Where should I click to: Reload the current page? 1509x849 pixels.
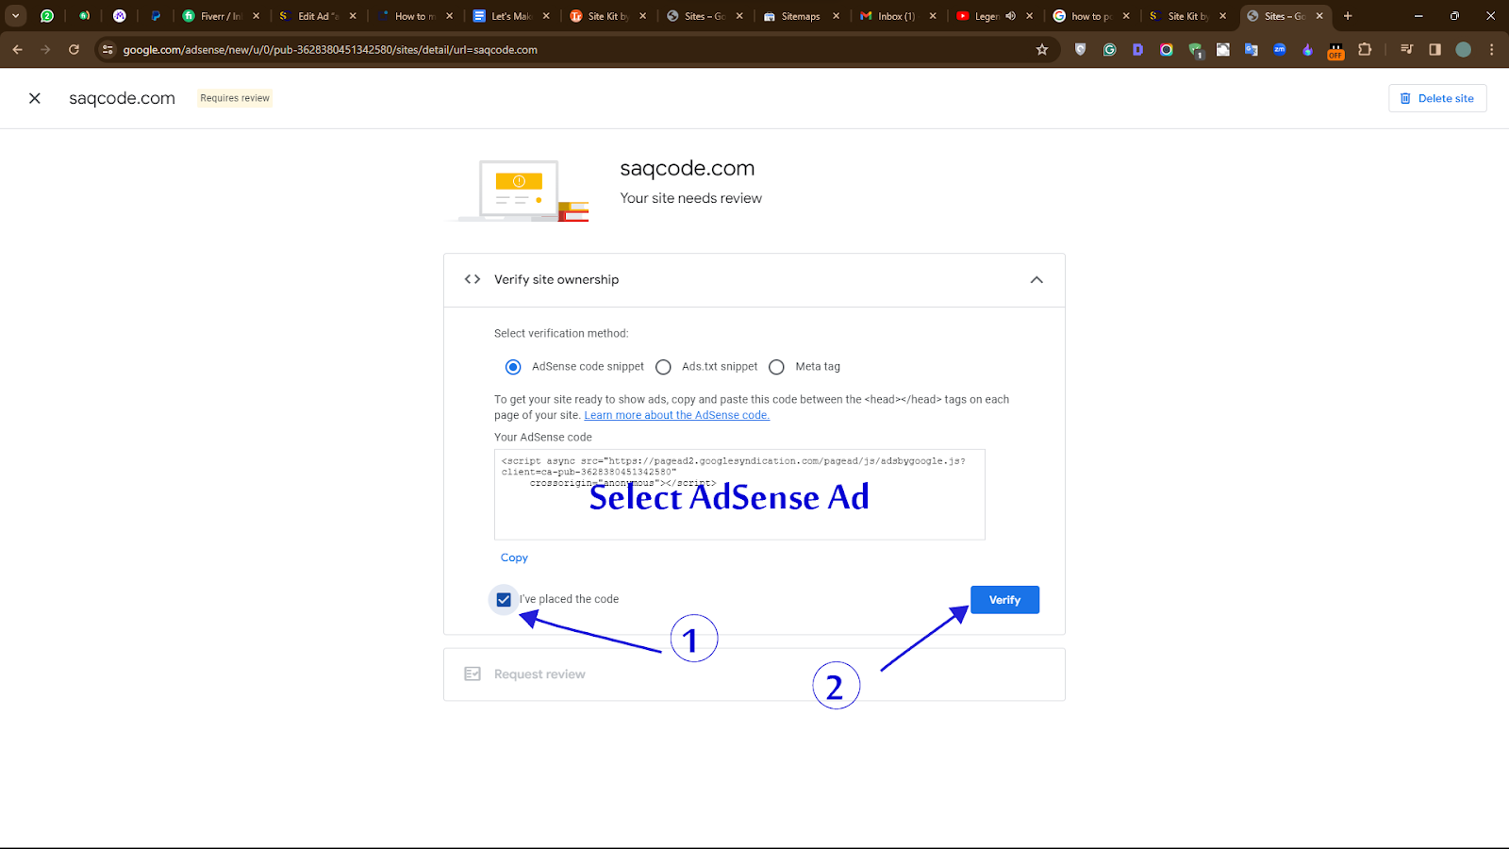click(x=74, y=49)
